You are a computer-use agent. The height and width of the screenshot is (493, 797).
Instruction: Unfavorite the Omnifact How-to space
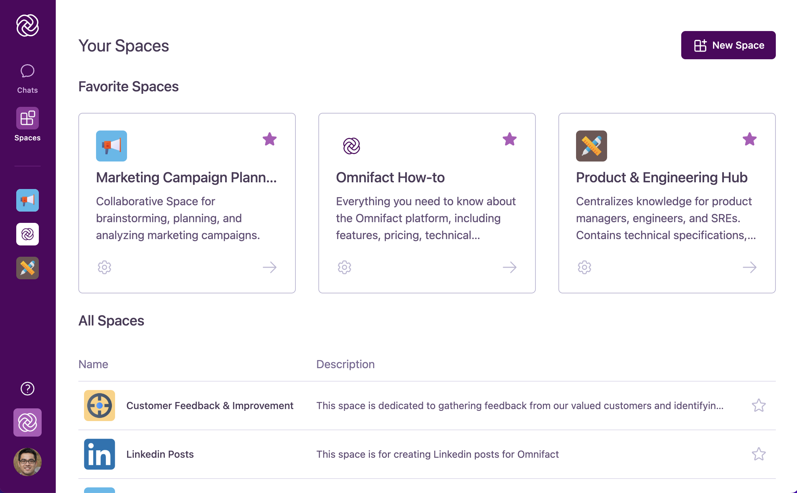(510, 139)
